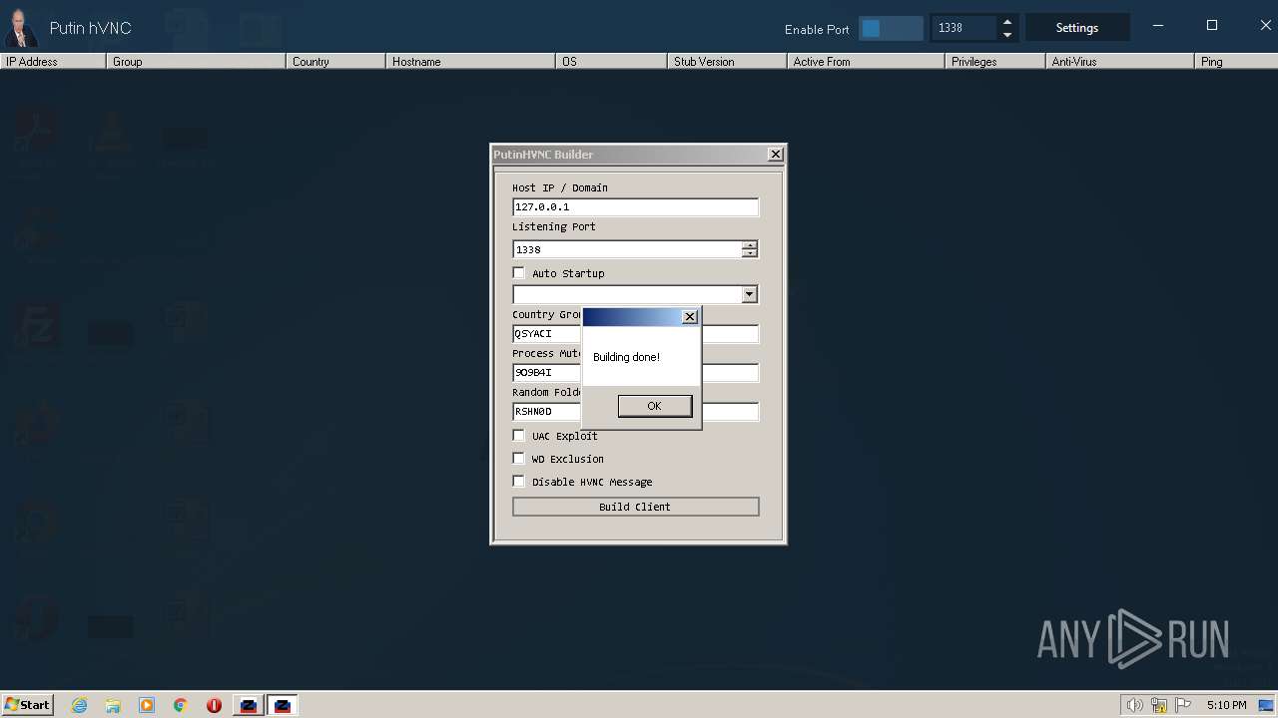The height and width of the screenshot is (718, 1278).
Task: Sort by the Privileges column header
Action: click(x=994, y=61)
